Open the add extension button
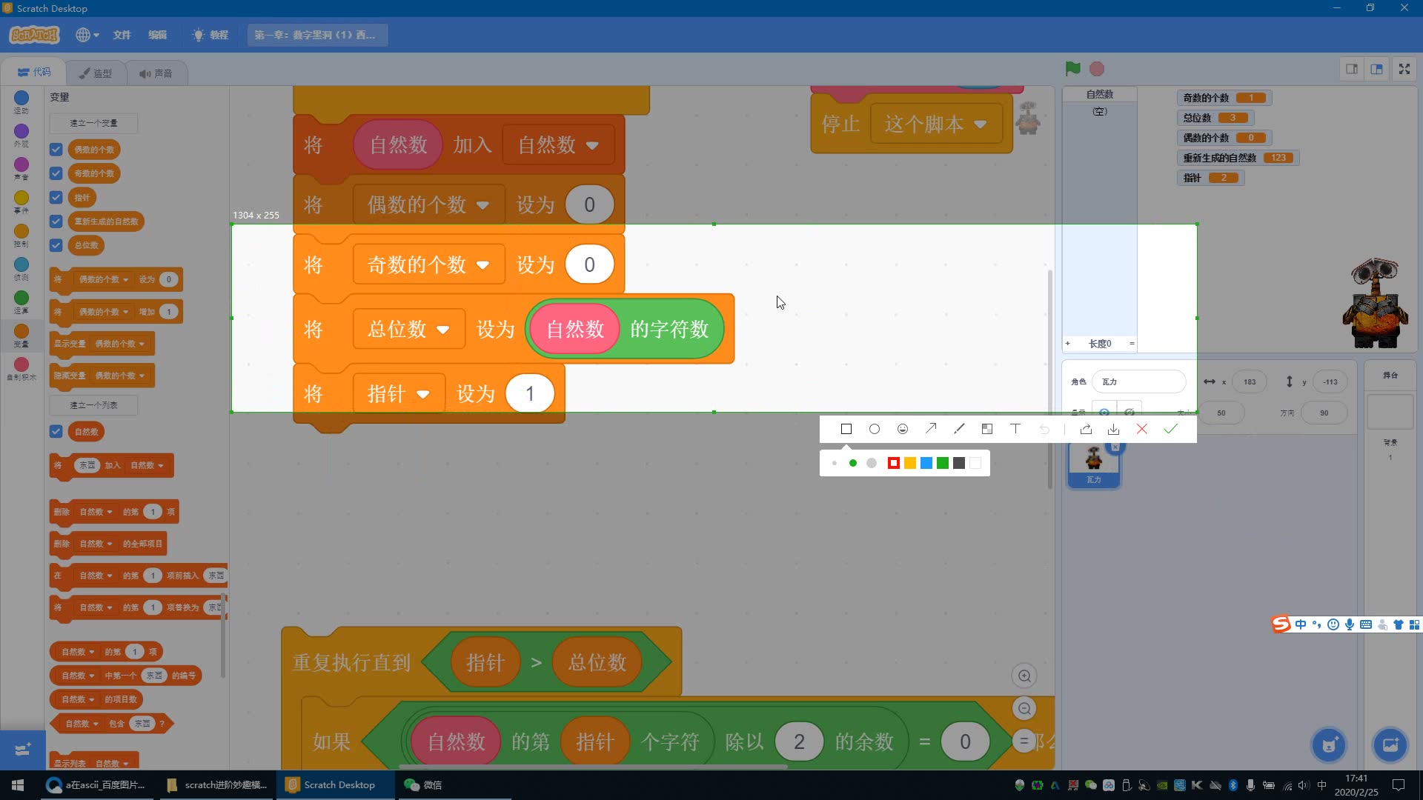Viewport: 1423px width, 800px height. (22, 750)
